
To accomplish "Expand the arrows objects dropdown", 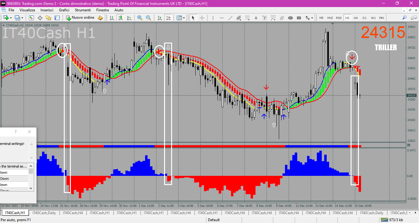I will [x=312, y=18].
